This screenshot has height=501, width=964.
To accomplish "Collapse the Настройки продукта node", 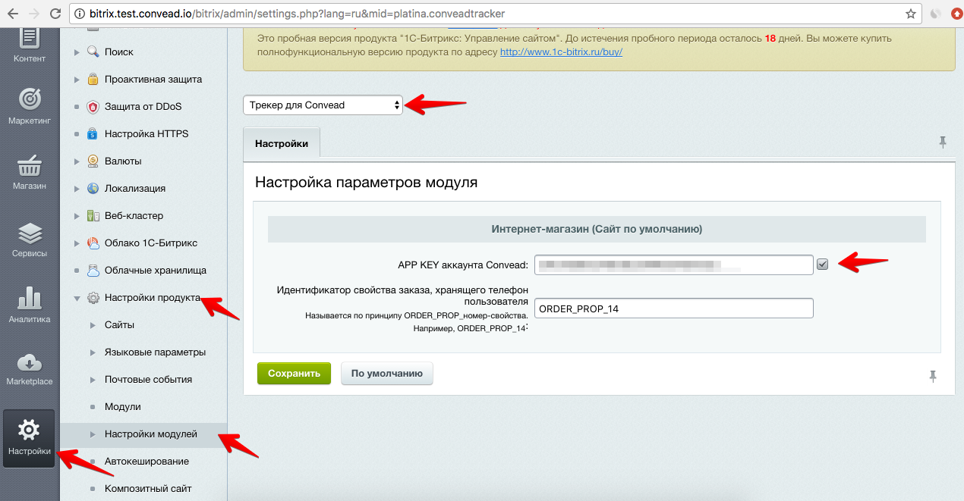I will pyautogui.click(x=77, y=298).
